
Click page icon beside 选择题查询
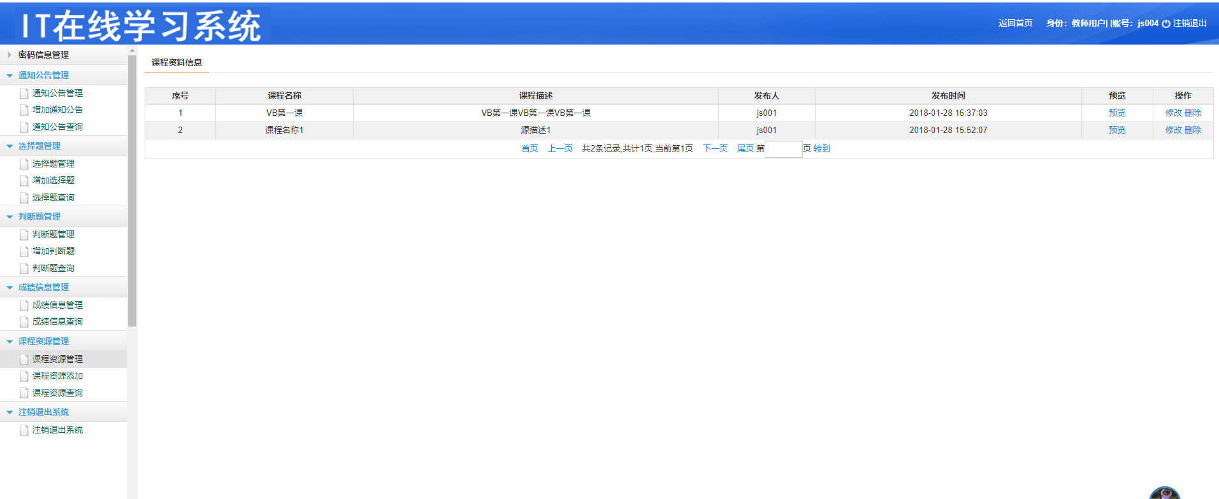(24, 197)
